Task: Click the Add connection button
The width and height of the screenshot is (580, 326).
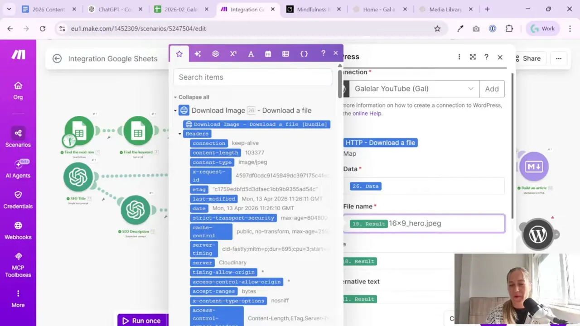Action: pos(492,89)
